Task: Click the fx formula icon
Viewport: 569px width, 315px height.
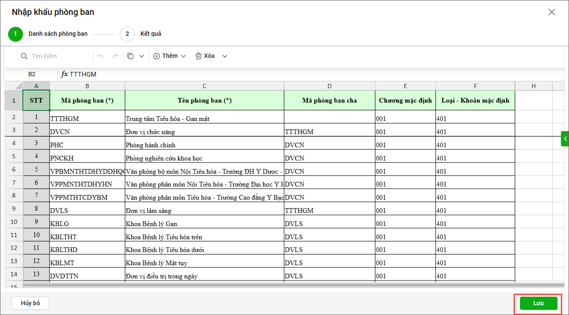Action: click(x=64, y=74)
